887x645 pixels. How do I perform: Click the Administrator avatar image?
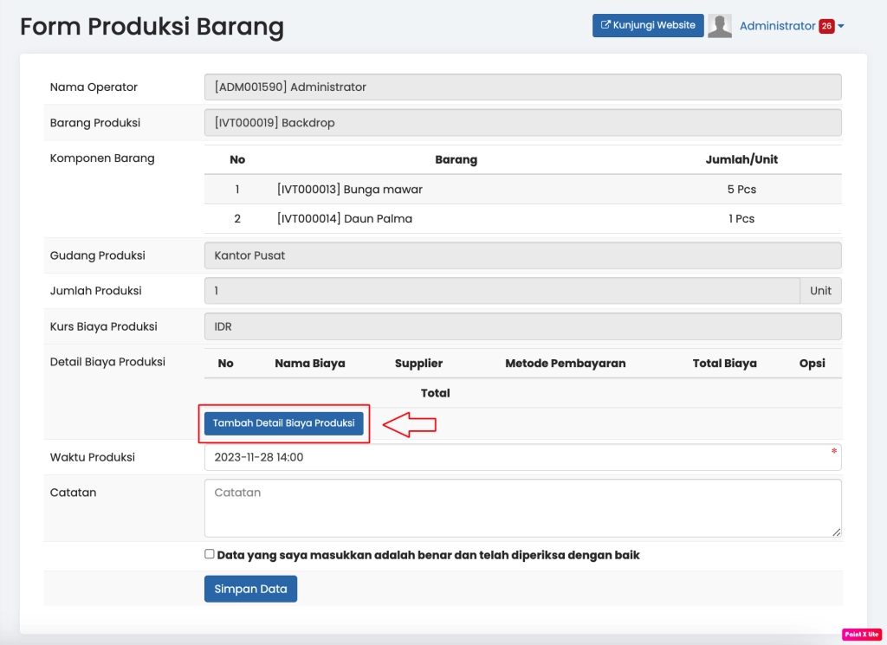719,26
